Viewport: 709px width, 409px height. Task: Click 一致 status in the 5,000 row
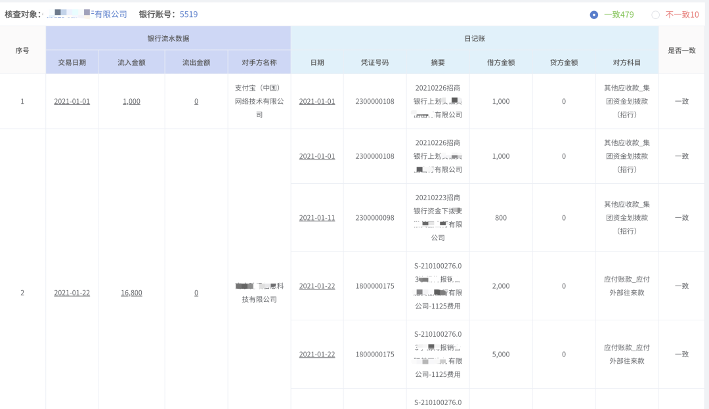[682, 355]
